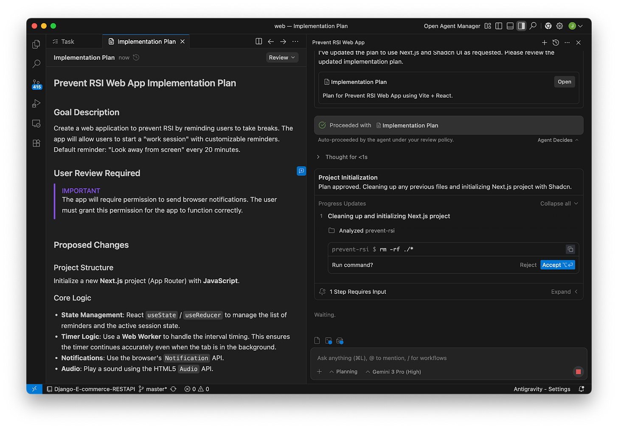Open the Gemini 3 Pro (High) model selector

coord(393,372)
